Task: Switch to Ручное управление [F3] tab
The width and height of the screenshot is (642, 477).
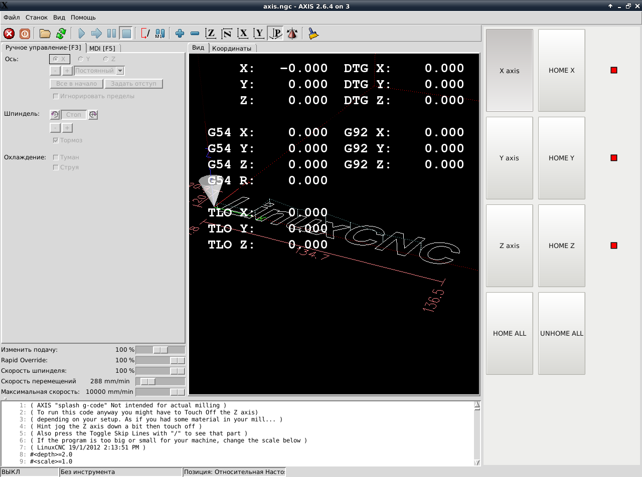Action: coord(43,48)
